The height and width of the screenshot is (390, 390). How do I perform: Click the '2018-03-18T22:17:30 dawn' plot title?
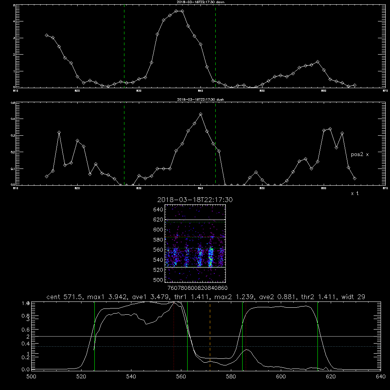click(x=200, y=2)
